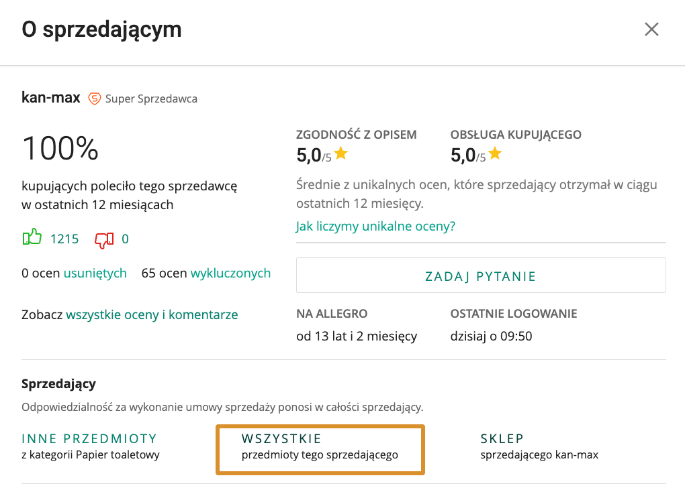Click the green thumbs-up icon

31,238
